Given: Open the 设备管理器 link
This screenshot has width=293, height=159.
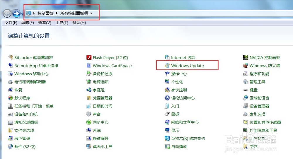Looking at the screenshot, I should [x=259, y=106].
